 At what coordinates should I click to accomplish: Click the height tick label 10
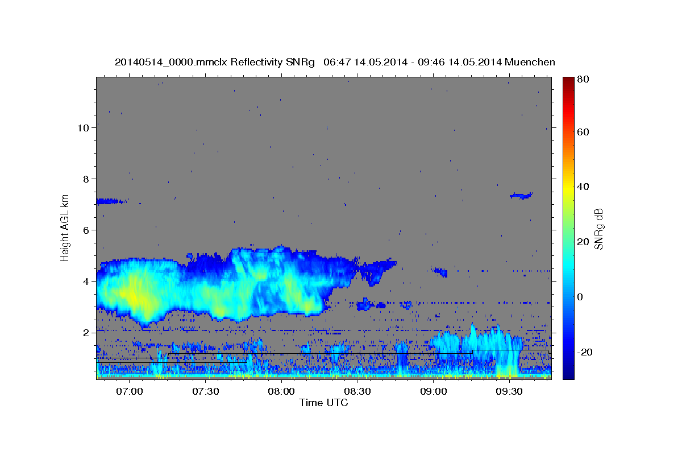tap(84, 128)
